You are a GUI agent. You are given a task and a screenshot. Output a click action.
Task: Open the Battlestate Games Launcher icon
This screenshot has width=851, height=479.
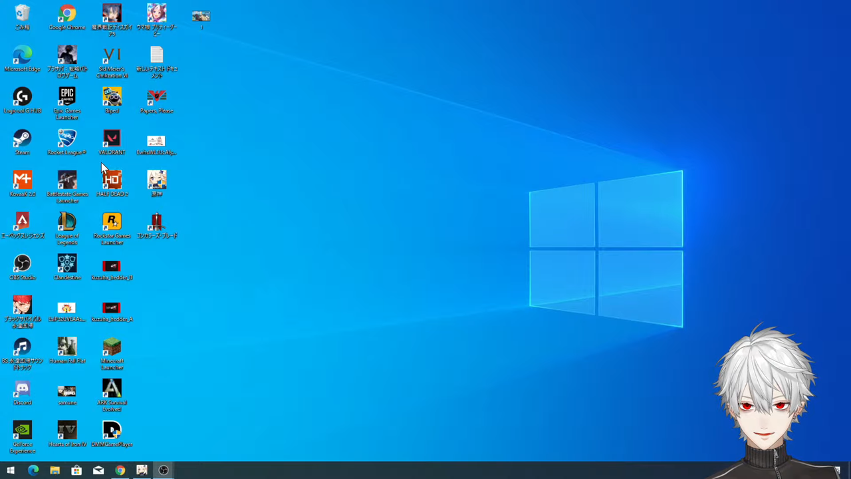(67, 187)
